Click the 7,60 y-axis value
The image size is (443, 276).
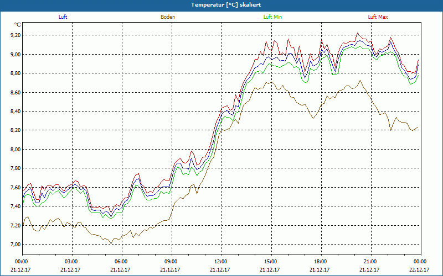(16, 187)
